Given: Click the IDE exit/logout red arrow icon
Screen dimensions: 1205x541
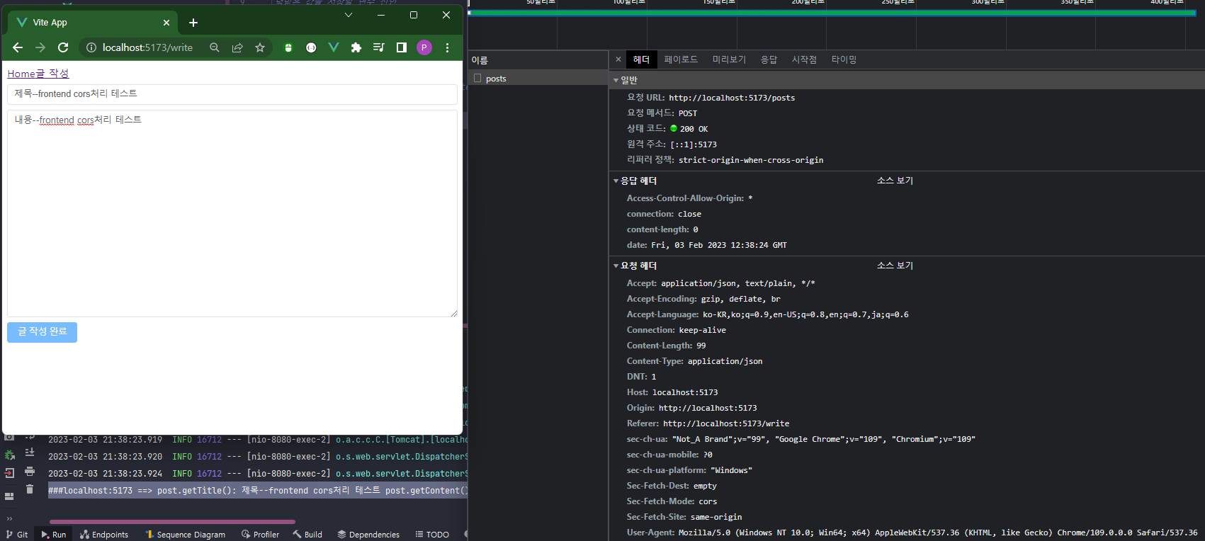Looking at the screenshot, I should coord(9,473).
